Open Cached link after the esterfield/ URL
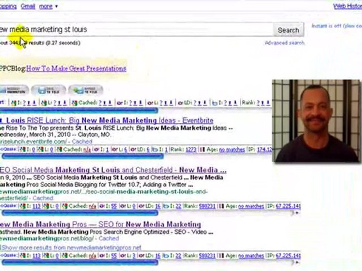The height and width of the screenshot is (271, 362). [43, 198]
